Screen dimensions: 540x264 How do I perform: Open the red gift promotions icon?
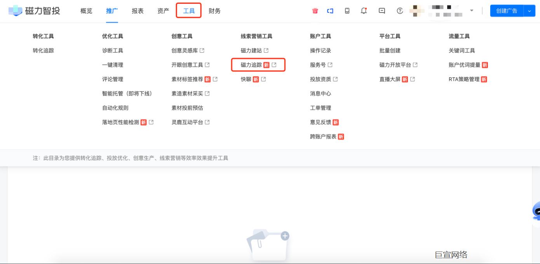pos(315,11)
